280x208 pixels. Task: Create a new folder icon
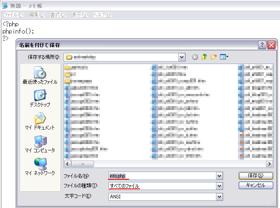[x=214, y=57]
